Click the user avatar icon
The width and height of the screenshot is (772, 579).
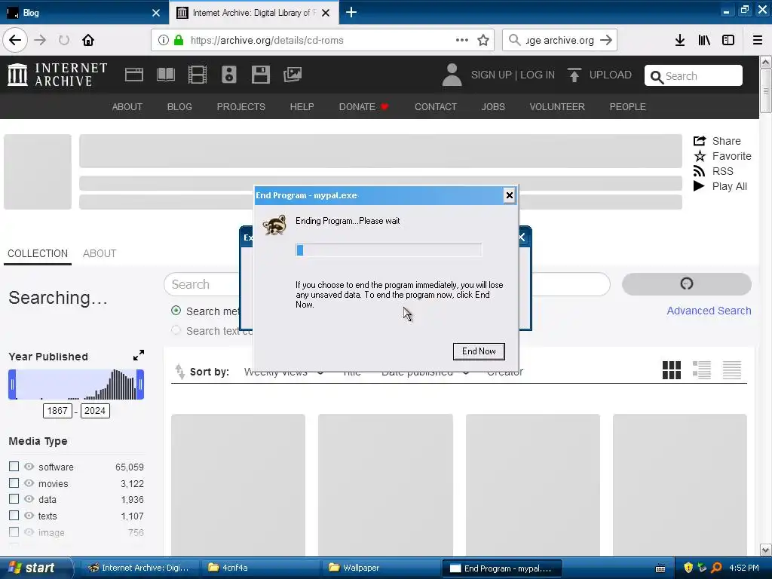click(452, 75)
